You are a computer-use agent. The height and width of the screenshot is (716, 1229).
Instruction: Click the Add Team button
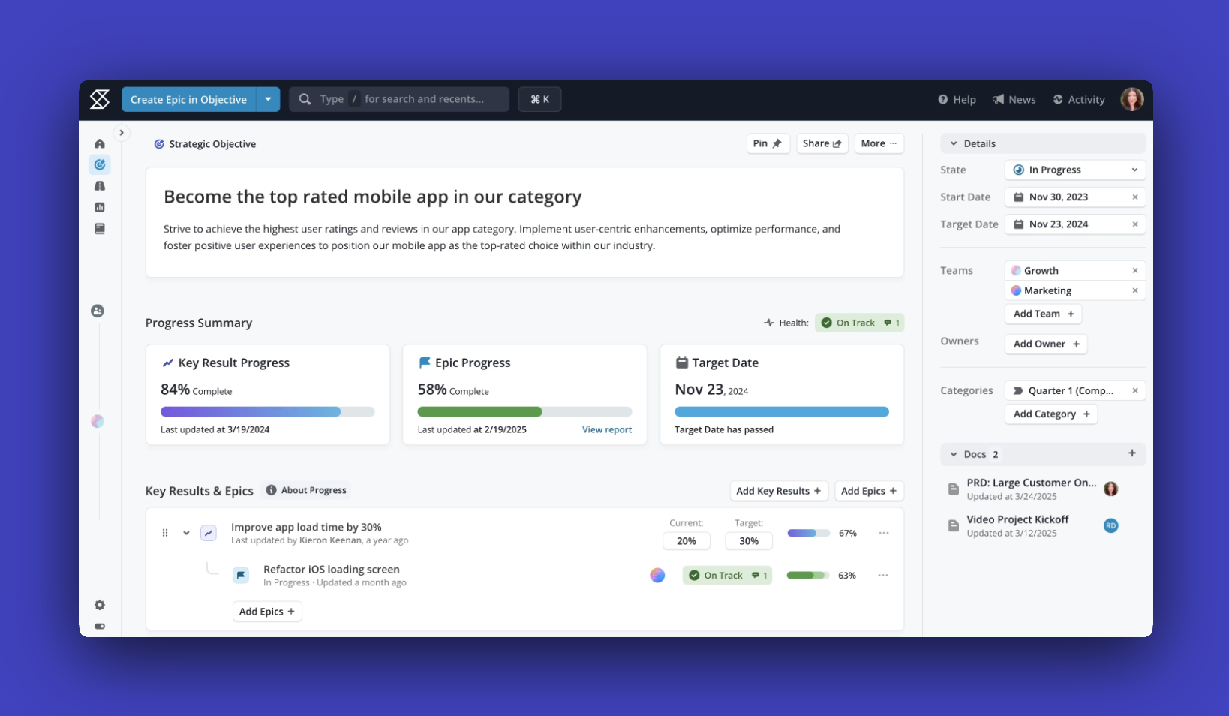(x=1043, y=314)
